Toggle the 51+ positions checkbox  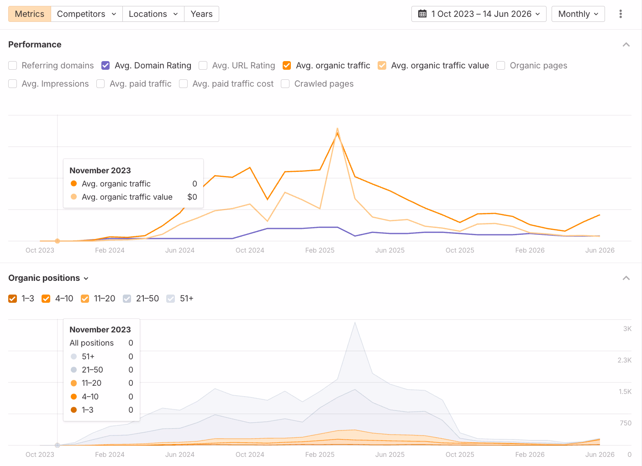tap(171, 299)
